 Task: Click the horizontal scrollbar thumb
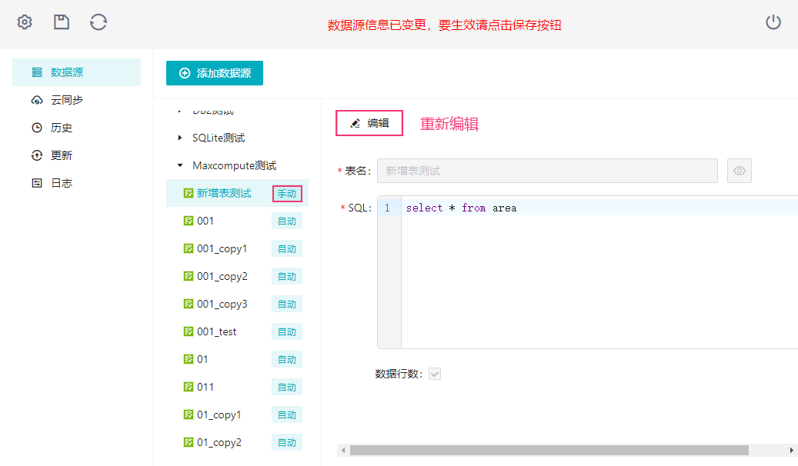(549, 450)
